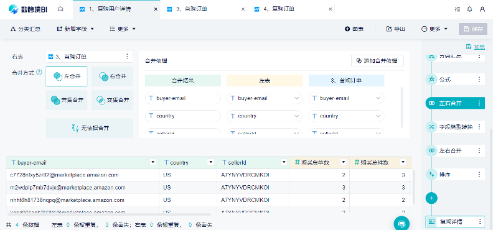The image size is (493, 230).
Task: Open 购买总件数 column filter arrow
Action: (403, 162)
